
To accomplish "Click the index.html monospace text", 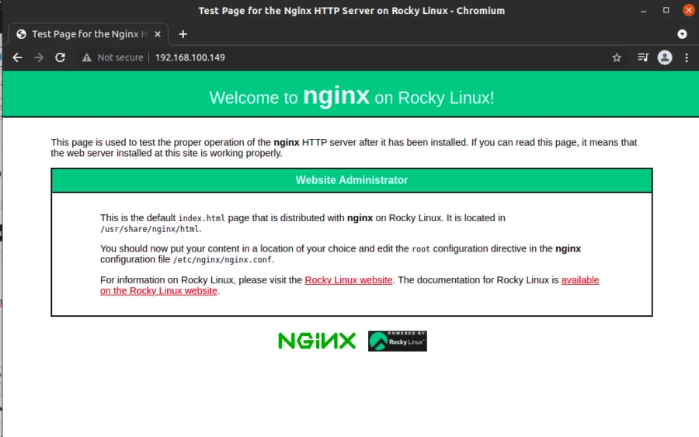I will click(x=201, y=218).
